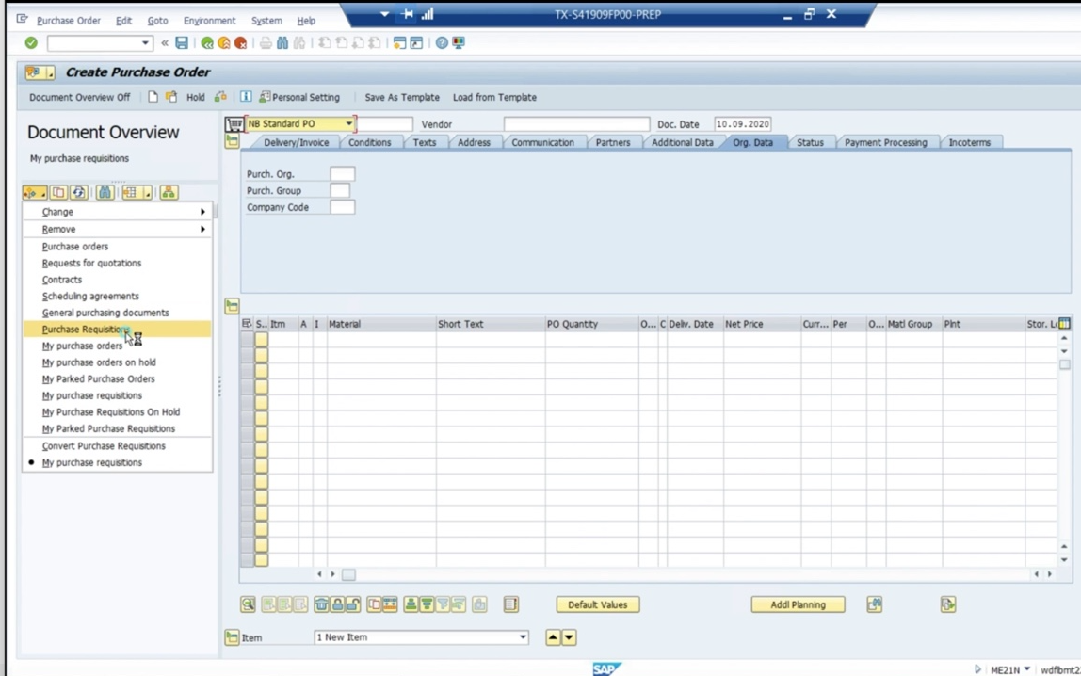Click the red Cancel icon
This screenshot has height=676, width=1081.
[241, 42]
